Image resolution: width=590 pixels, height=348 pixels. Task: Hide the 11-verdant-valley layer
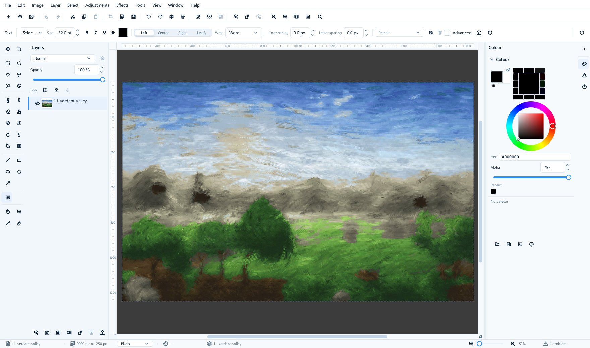pyautogui.click(x=37, y=103)
